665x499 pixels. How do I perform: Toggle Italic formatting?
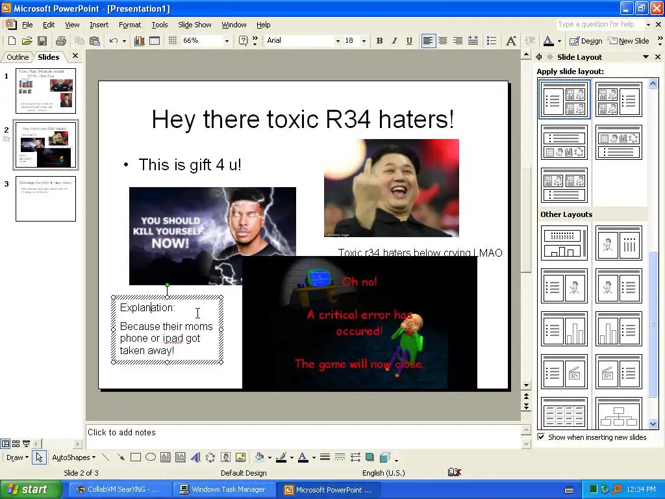point(394,41)
